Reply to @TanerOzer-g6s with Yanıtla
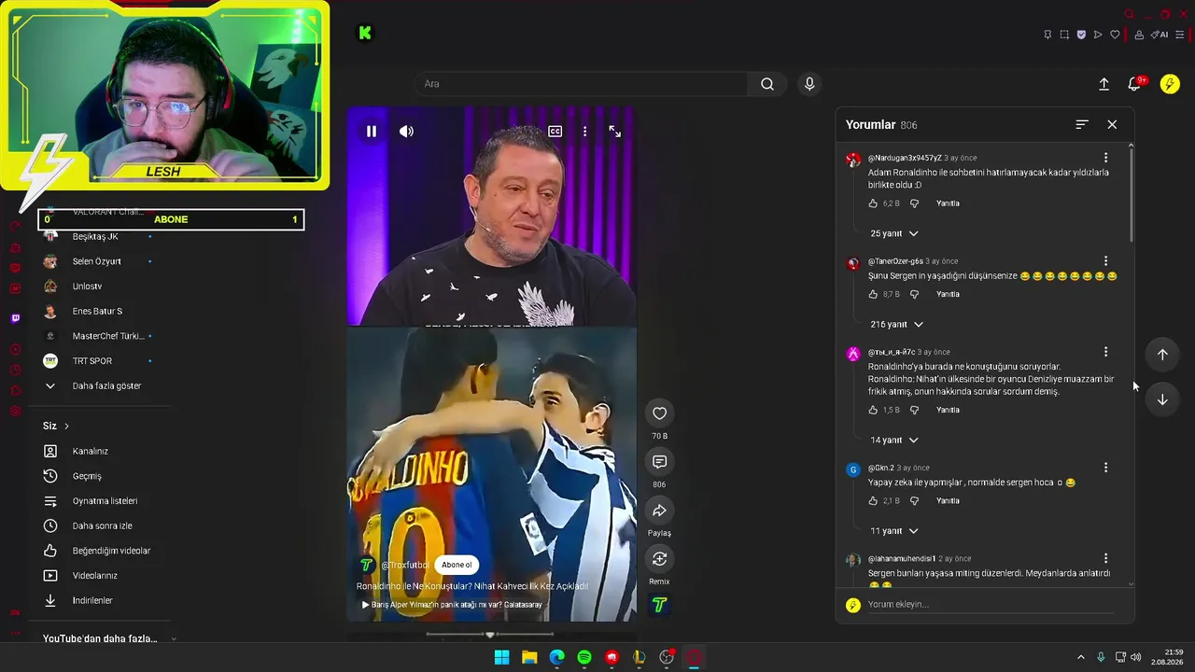 948,294
